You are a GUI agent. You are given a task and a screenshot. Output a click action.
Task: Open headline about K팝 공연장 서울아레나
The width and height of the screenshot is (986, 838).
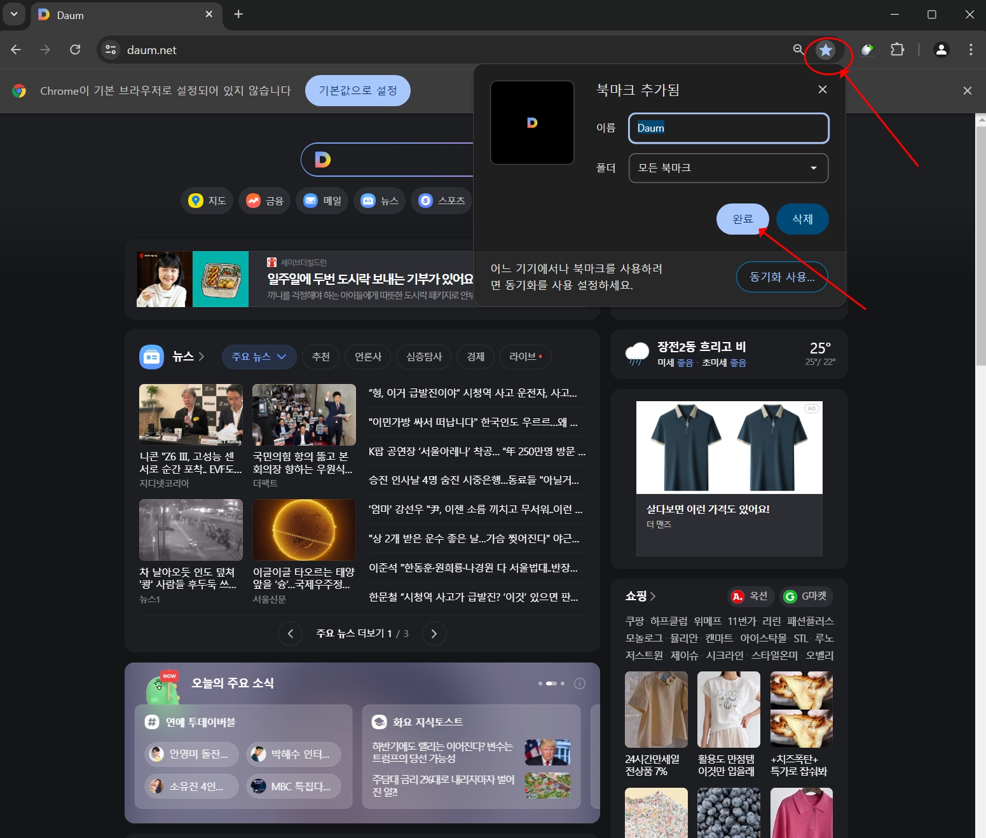click(477, 451)
